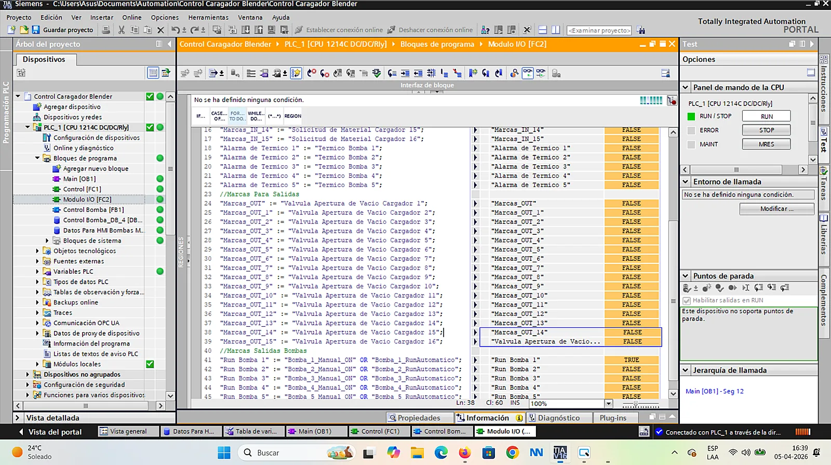Screen dimensions: 831x465
Task: Open the Control (FC1) editor tab in bottom bar
Action: [x=379, y=431]
